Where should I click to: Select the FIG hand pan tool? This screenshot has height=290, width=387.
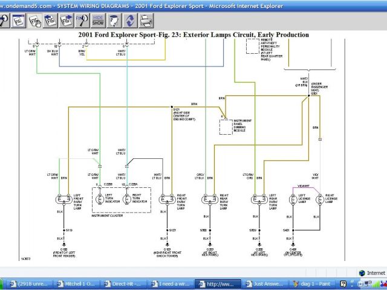click(x=35, y=22)
